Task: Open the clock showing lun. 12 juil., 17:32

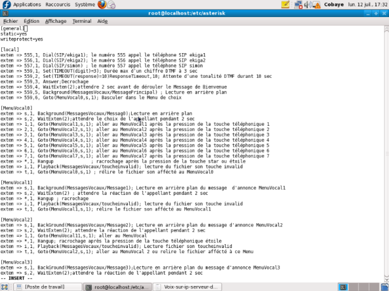Action: (367, 4)
